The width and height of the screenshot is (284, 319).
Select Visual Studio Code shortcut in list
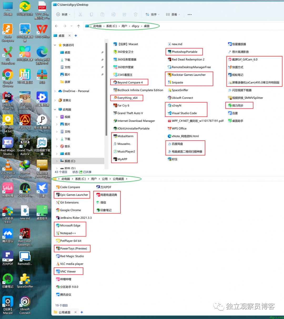pyautogui.click(x=182, y=113)
